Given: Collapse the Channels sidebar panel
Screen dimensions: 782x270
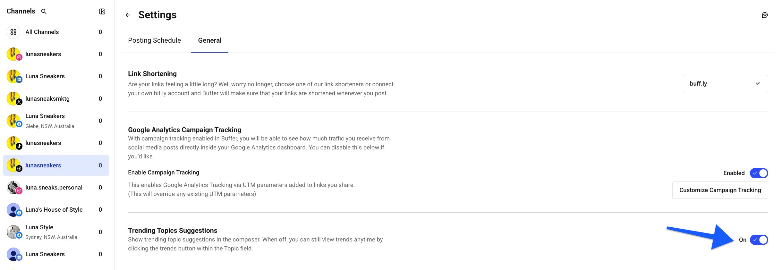Looking at the screenshot, I should [x=102, y=11].
